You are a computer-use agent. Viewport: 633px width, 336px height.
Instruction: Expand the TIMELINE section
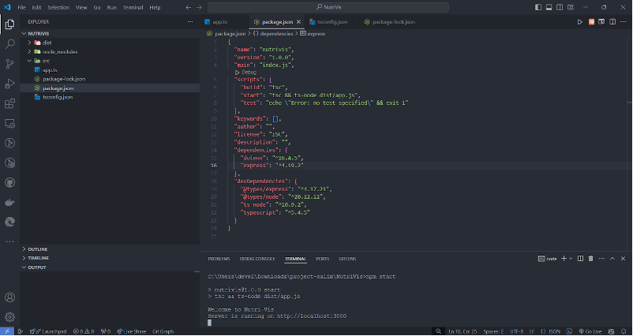point(24,258)
